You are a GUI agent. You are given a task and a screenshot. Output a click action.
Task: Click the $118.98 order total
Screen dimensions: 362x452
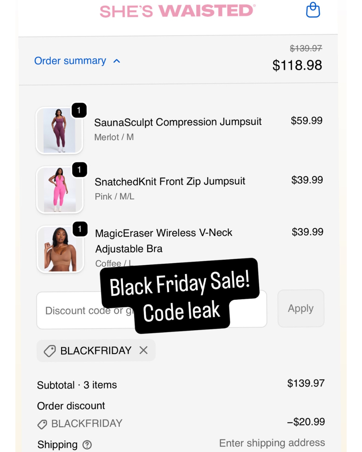[297, 65]
